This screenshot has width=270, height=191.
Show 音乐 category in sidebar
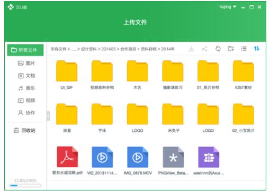[x=26, y=88]
